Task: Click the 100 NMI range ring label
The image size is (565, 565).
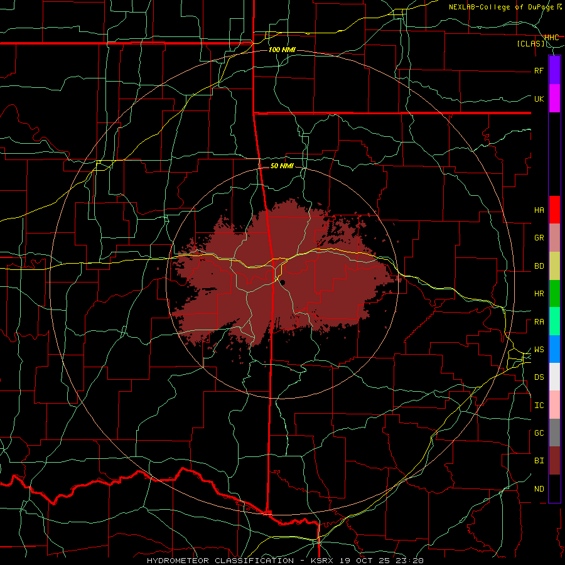Action: [282, 50]
